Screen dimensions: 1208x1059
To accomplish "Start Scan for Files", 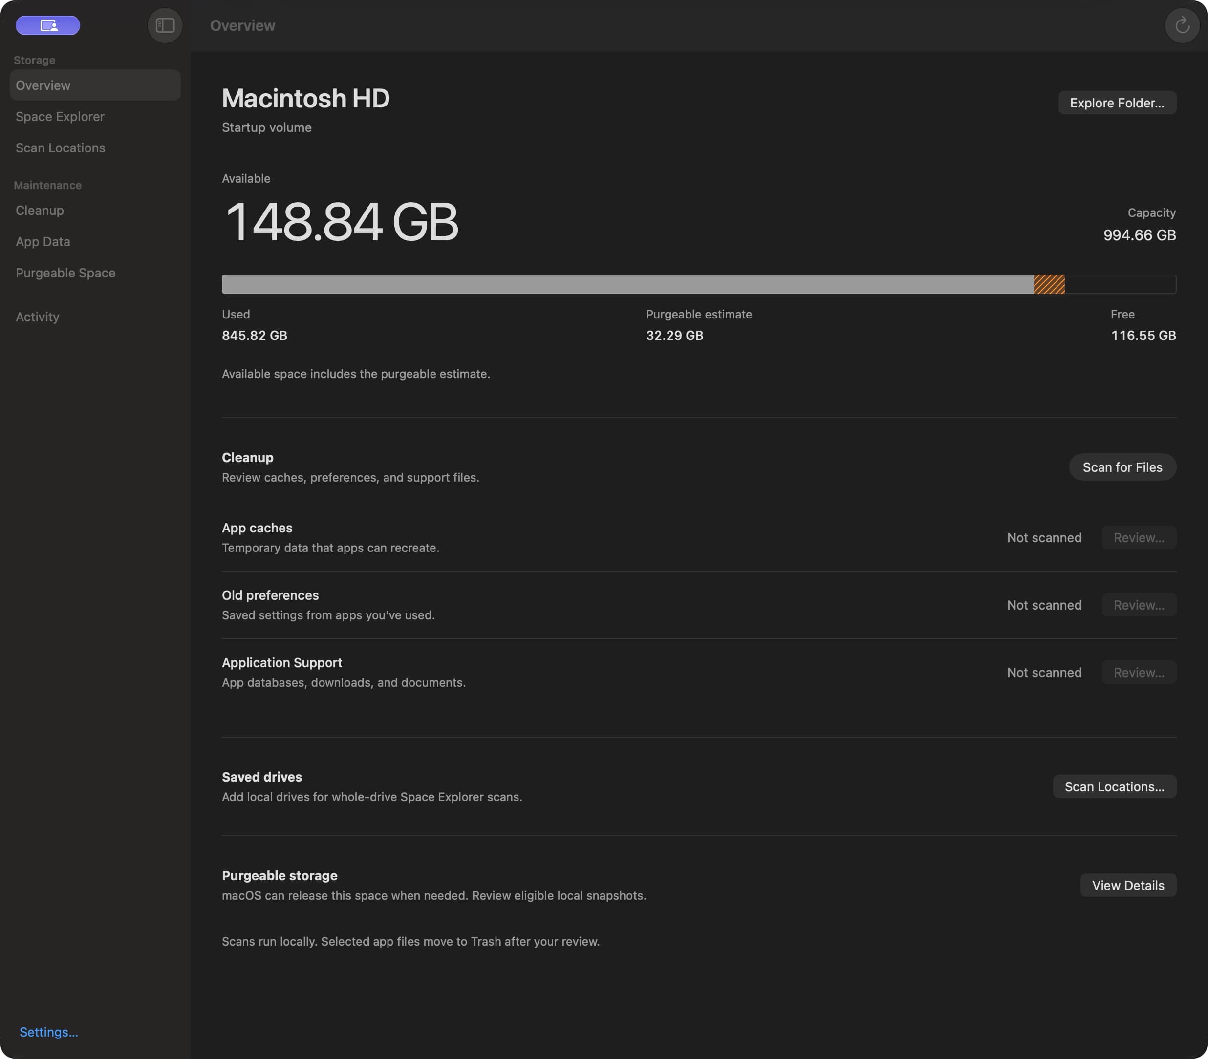I will click(1122, 467).
